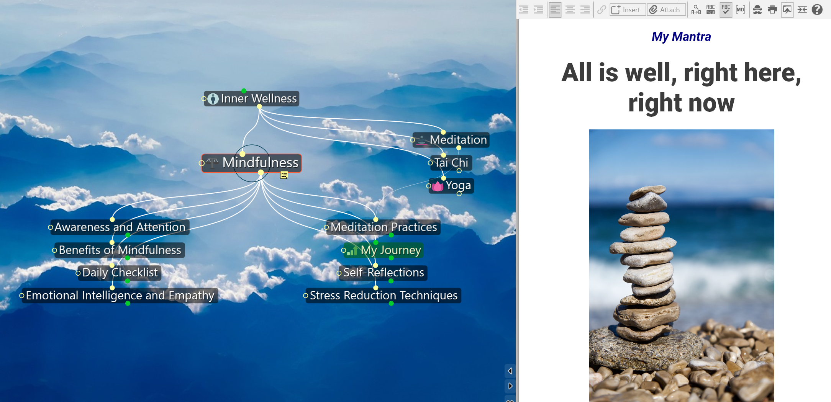Click the increase indent icon

[538, 10]
